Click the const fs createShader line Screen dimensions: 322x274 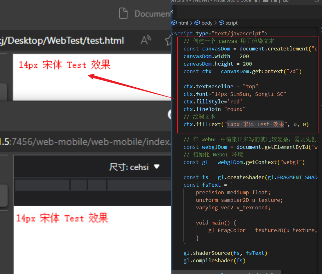coord(251,178)
